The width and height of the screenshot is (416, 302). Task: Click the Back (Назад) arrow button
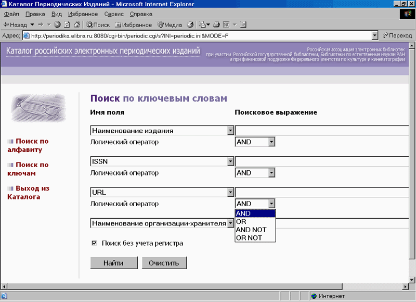point(15,24)
